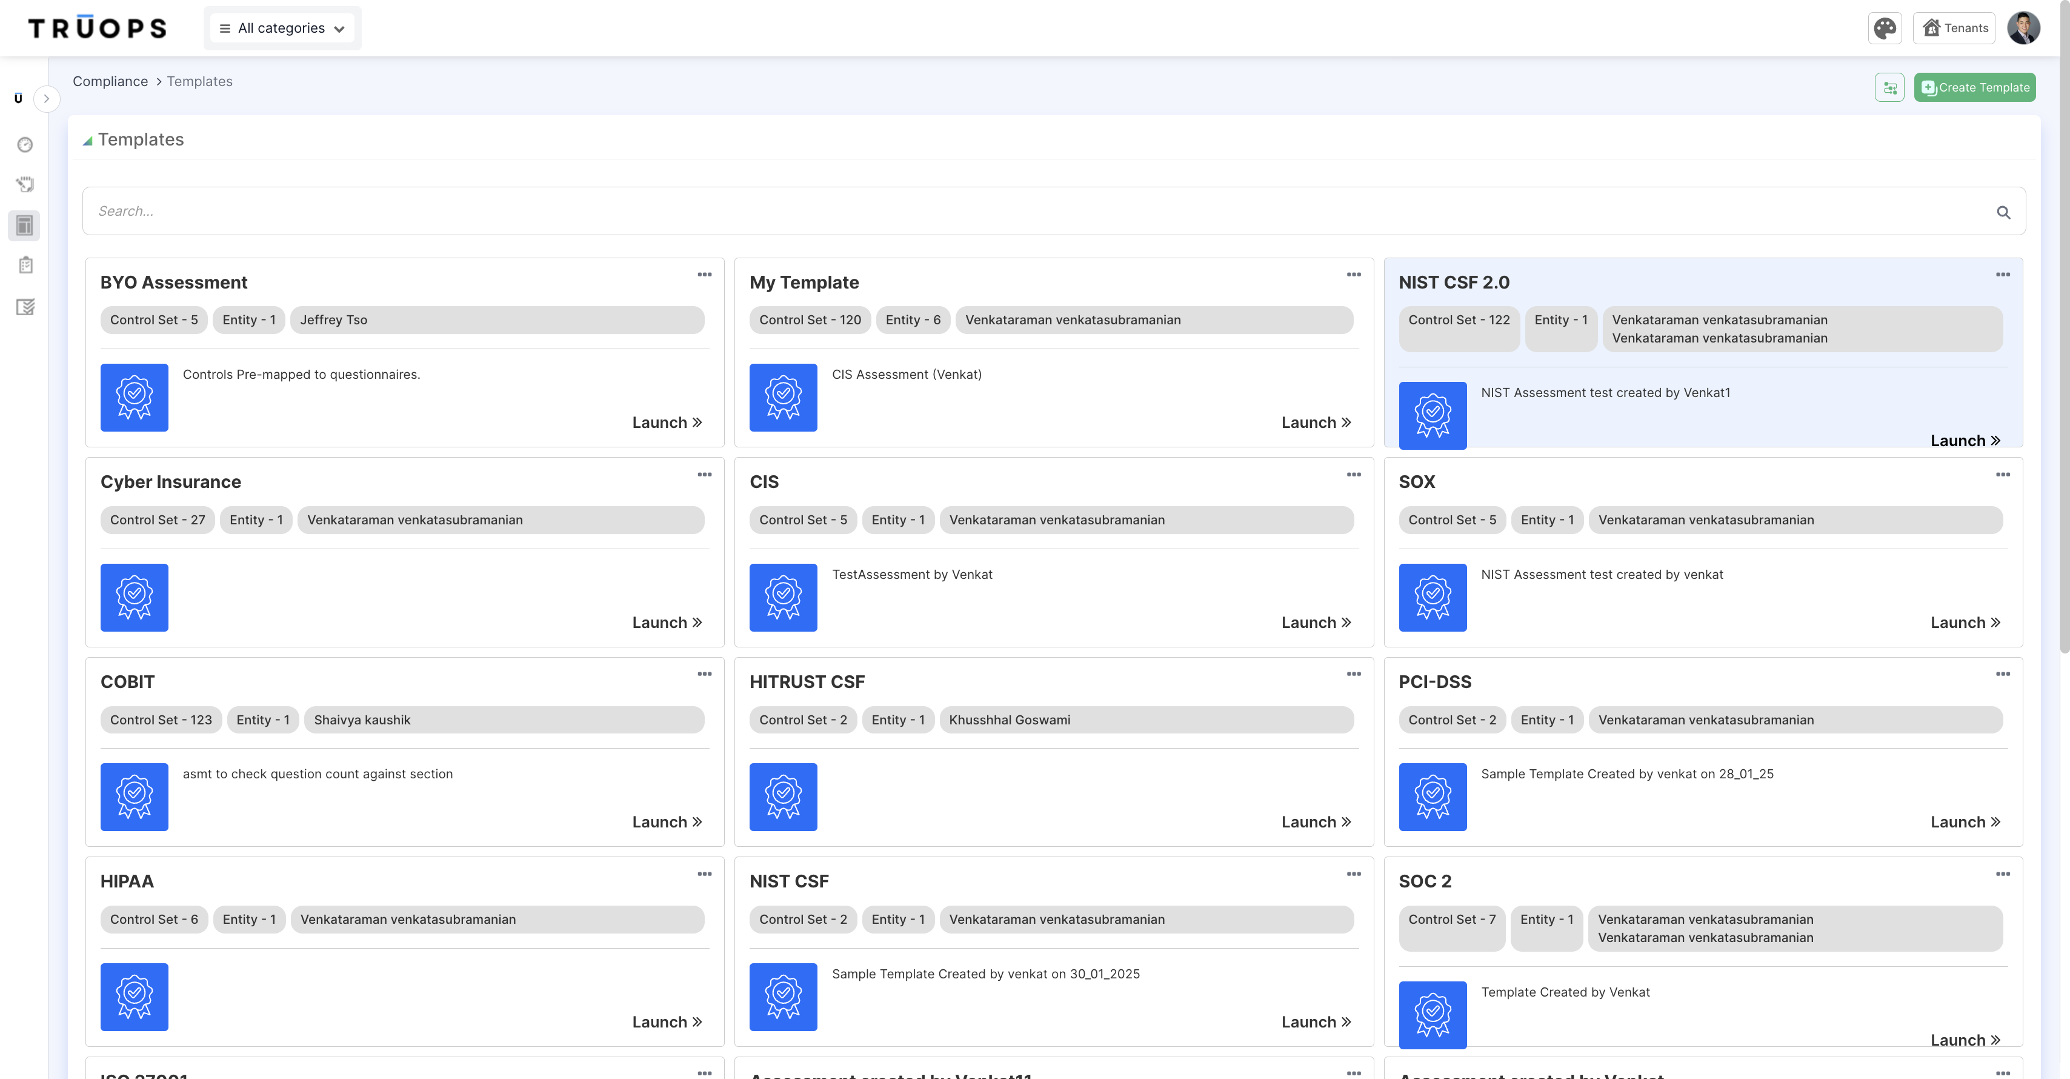Focus the template Search field

(x=1053, y=211)
